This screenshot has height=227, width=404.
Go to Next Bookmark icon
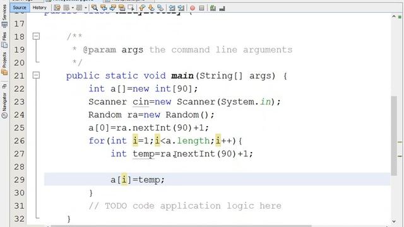pos(151,8)
